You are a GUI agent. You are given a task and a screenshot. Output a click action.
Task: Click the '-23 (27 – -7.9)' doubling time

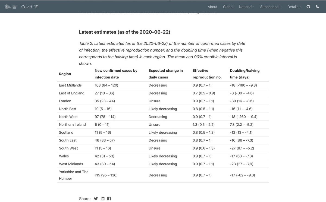(x=242, y=164)
